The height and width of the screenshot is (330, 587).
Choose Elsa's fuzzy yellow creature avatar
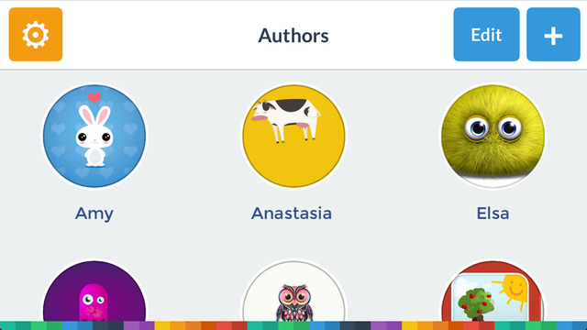(493, 136)
